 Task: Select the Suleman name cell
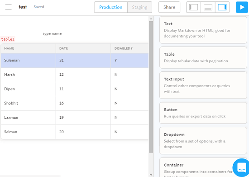click(x=28, y=61)
